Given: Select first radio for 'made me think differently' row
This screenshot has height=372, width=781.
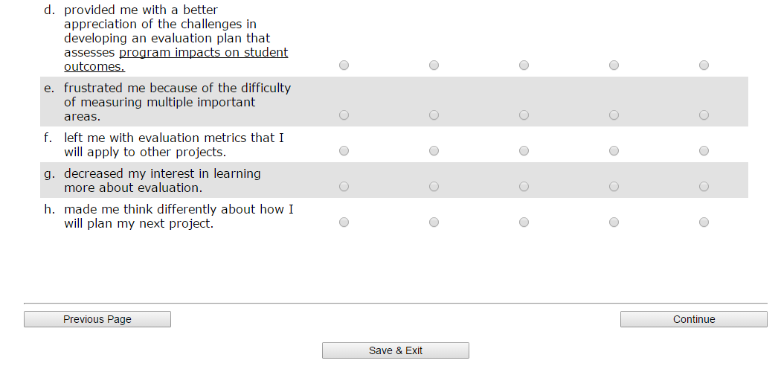Looking at the screenshot, I should [344, 222].
